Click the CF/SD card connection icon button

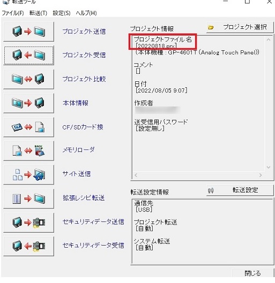coord(28,127)
